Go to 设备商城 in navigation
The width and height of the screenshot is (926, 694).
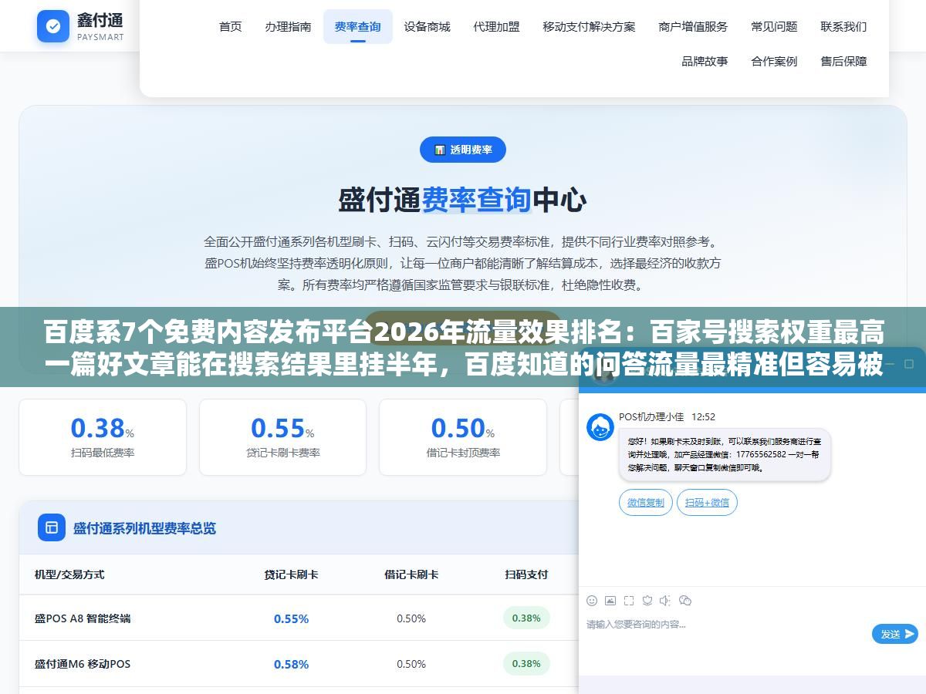[428, 26]
